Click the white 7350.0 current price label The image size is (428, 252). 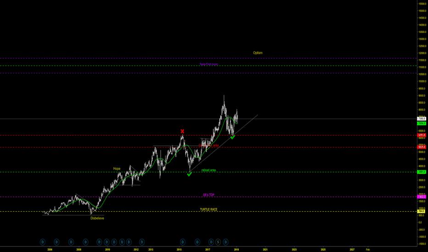pyautogui.click(x=422, y=119)
